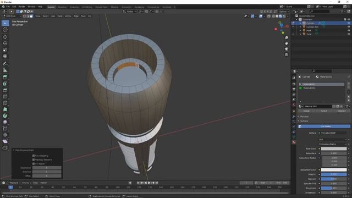Screen dimensions: 352x198
Task: Select the Rip Region tool
Action: (5, 148)
